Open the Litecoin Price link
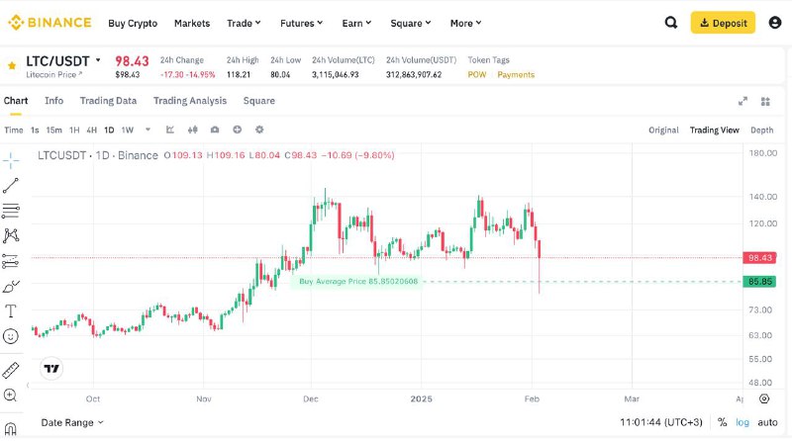This screenshot has height=441, width=792. click(x=54, y=75)
